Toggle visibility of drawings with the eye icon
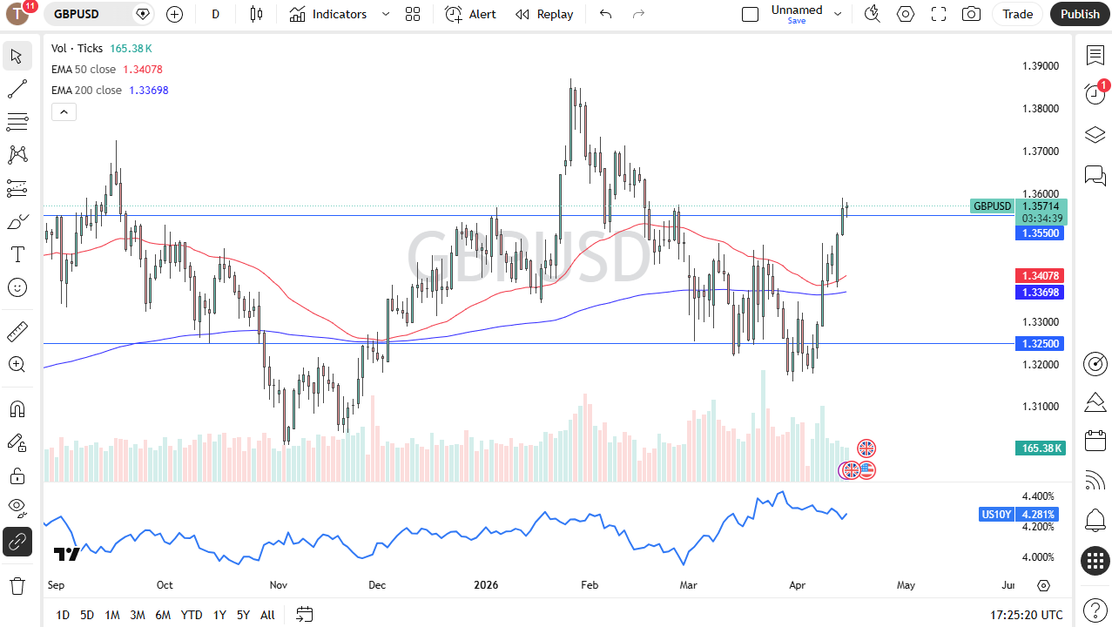Screen dimensions: 1112x627 pos(17,508)
